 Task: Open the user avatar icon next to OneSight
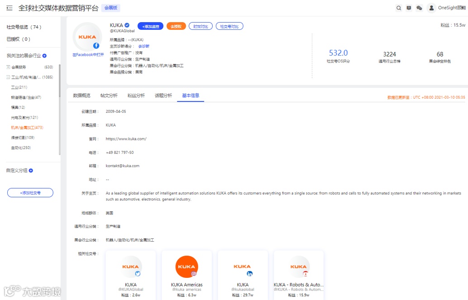pos(431,8)
